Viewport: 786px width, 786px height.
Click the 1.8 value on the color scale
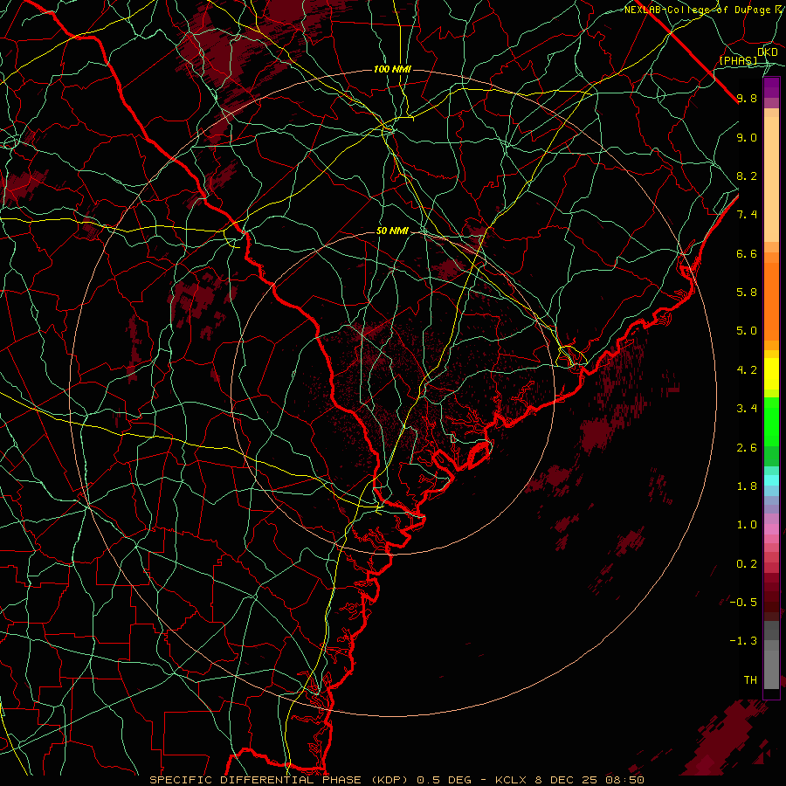coord(747,486)
